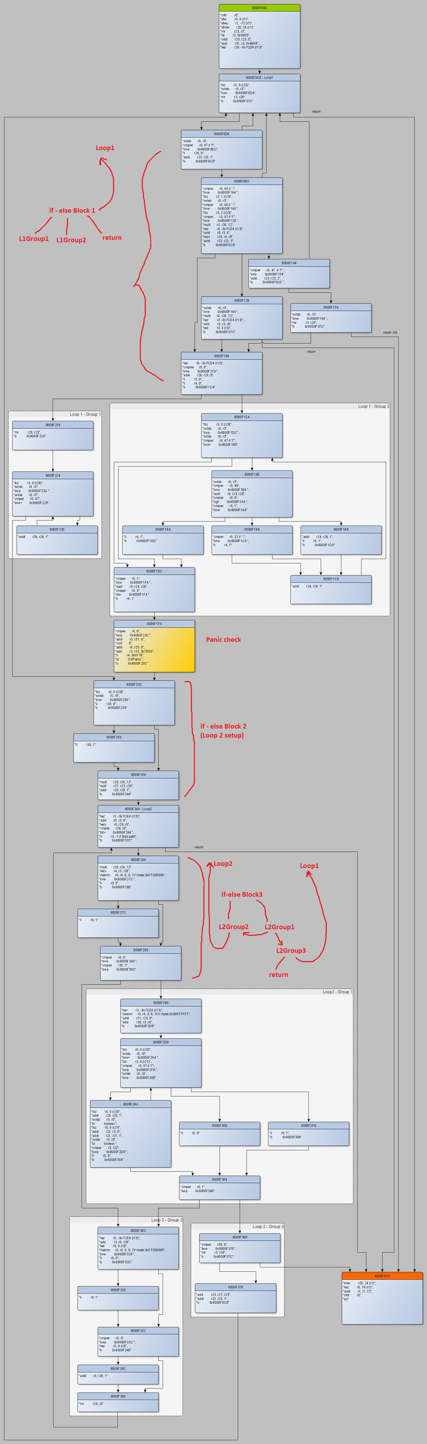Click graph node 8000F0D4

pyautogui.click(x=222, y=150)
